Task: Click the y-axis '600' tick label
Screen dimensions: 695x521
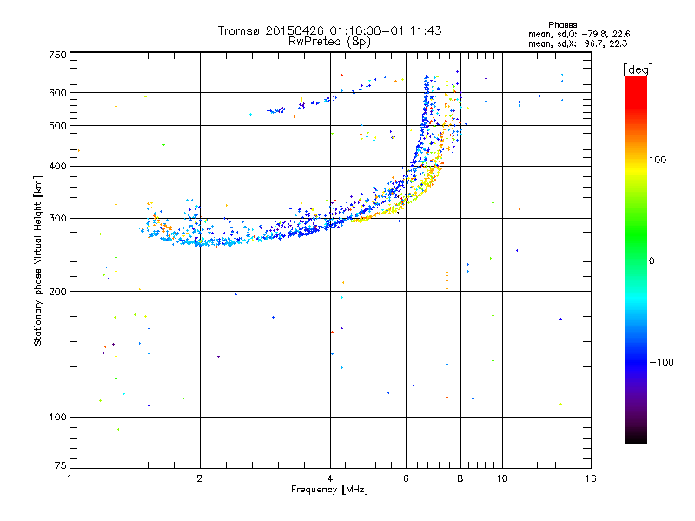Action: (x=57, y=93)
